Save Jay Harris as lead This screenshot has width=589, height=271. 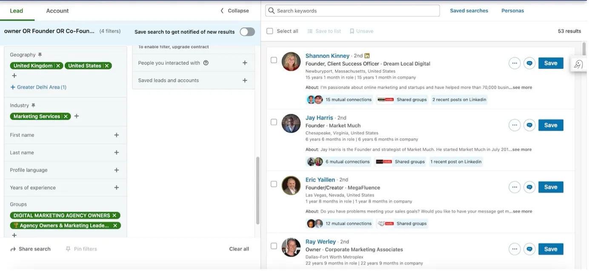[551, 125]
